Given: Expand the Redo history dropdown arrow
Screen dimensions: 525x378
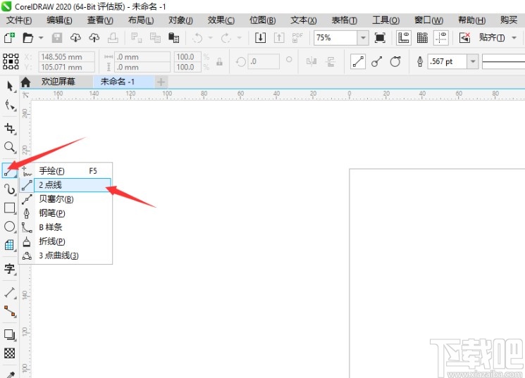Looking at the screenshot, I should (240, 37).
